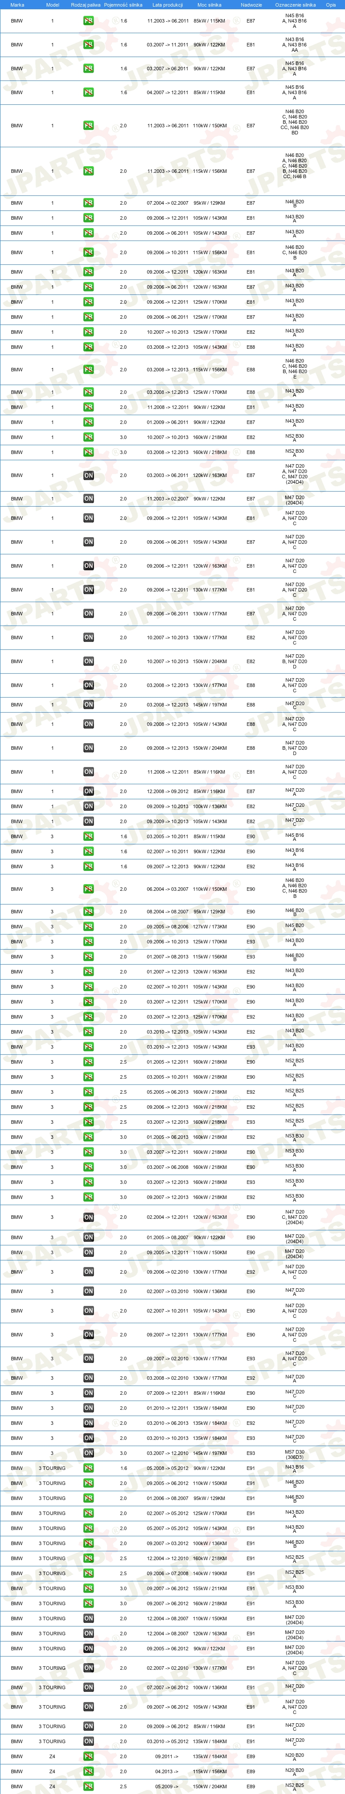This screenshot has height=1794, width=345.
Task: Click PB icon for BMW 1 3.0 E82 row
Action: (x=88, y=437)
